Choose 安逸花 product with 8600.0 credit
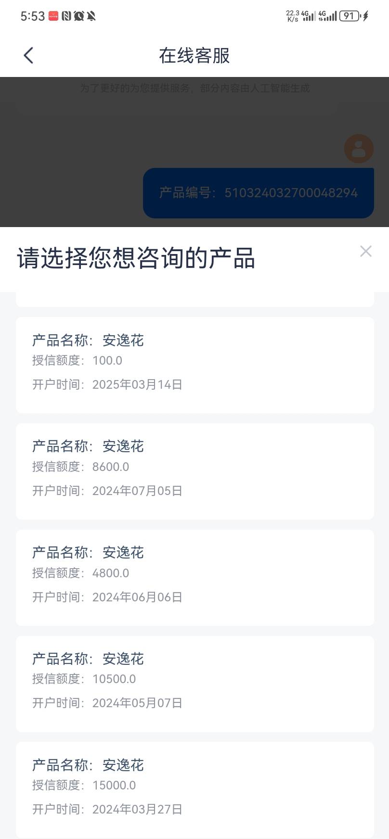 coord(194,471)
